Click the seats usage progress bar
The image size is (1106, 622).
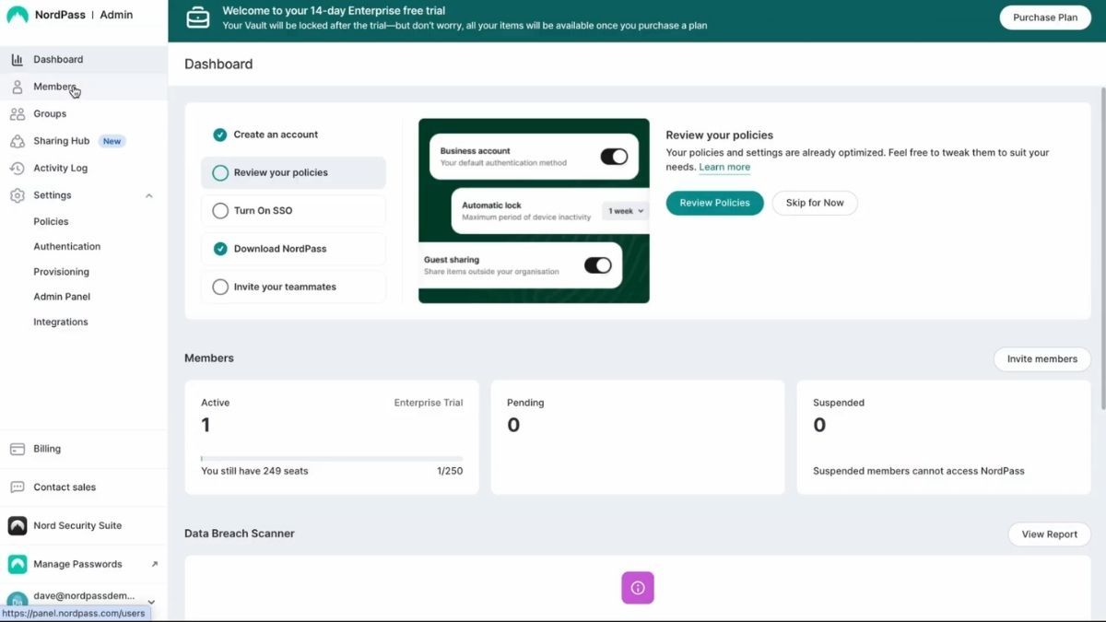point(332,458)
